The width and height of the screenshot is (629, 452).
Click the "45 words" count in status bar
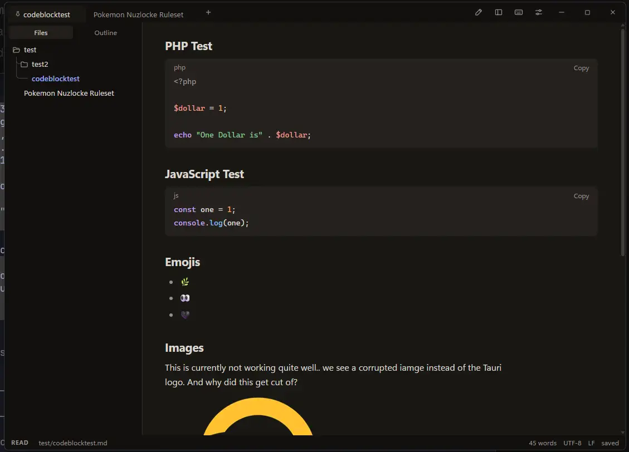pyautogui.click(x=543, y=443)
